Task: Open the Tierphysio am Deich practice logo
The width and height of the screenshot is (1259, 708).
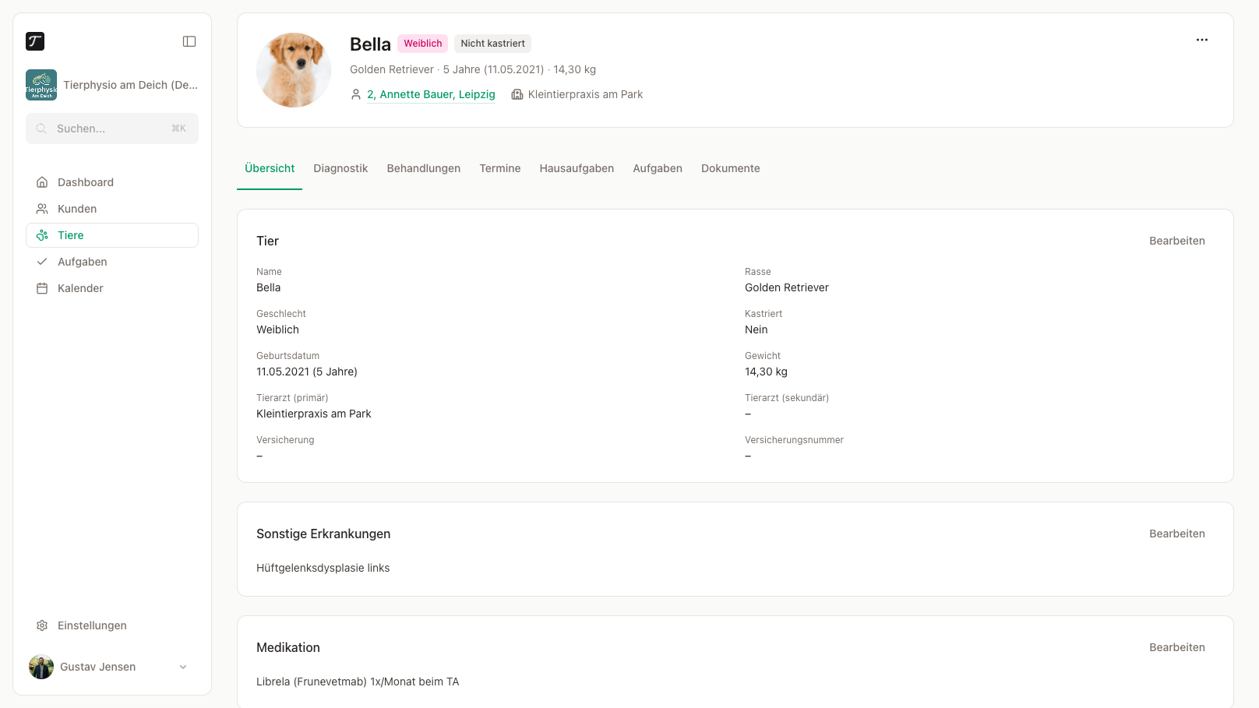Action: click(41, 85)
